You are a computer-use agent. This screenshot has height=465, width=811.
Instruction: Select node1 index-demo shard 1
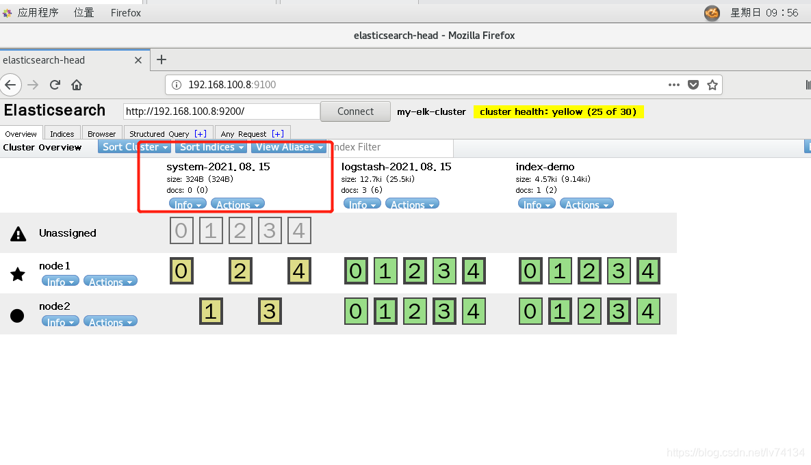pos(560,271)
